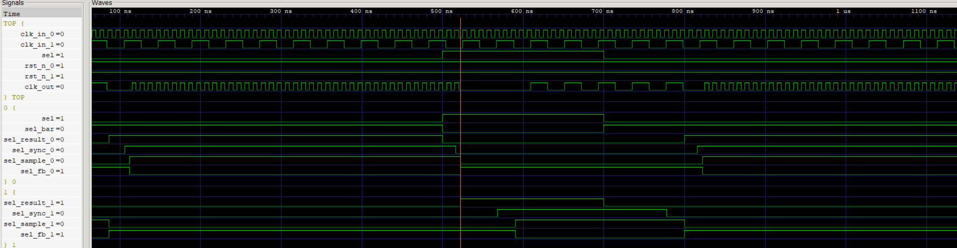Click the 600 ns timeline label
The image size is (957, 248).
[522, 11]
